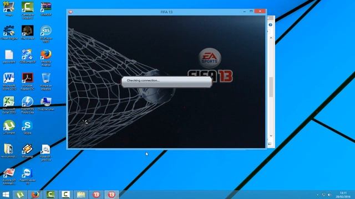Launch the Skype desktop shortcut
Image resolution: width=355 pixels, height=199 pixels.
coord(28,127)
